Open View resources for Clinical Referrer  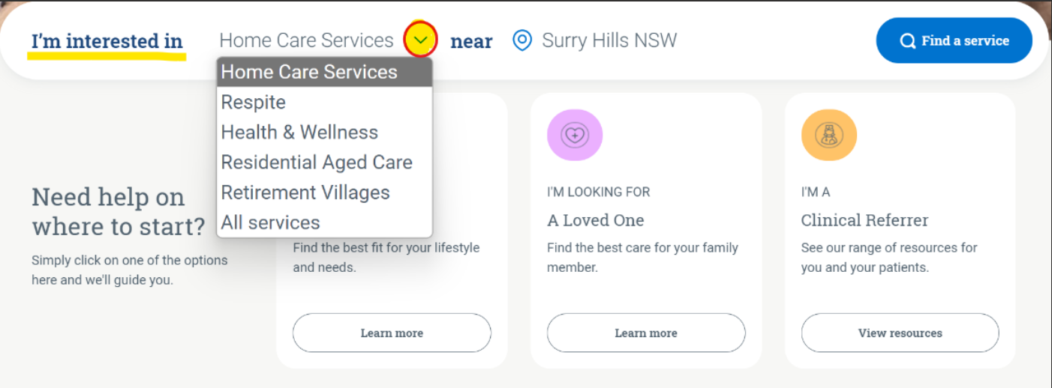pyautogui.click(x=900, y=333)
